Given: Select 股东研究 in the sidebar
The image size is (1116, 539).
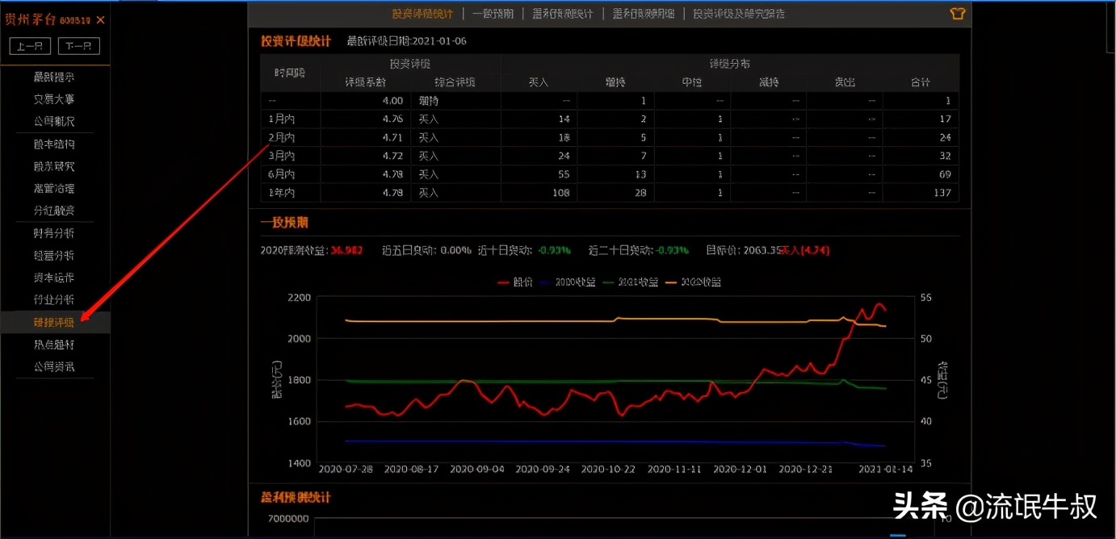Looking at the screenshot, I should pyautogui.click(x=54, y=166).
